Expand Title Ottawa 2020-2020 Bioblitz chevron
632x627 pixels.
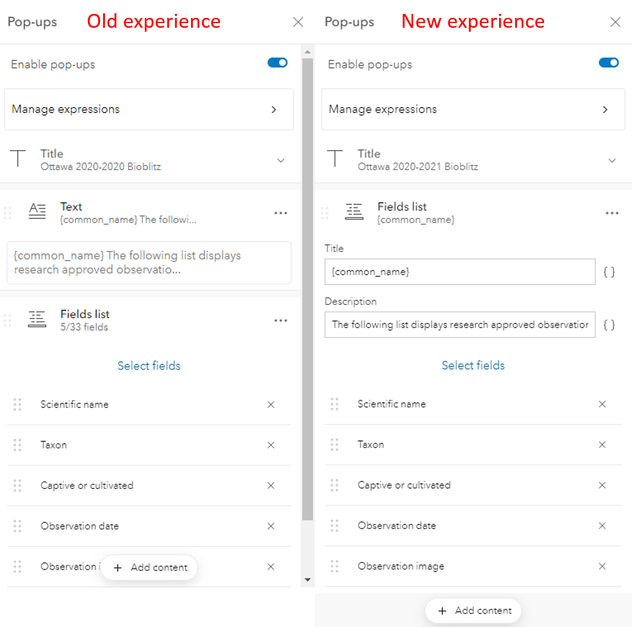[281, 161]
